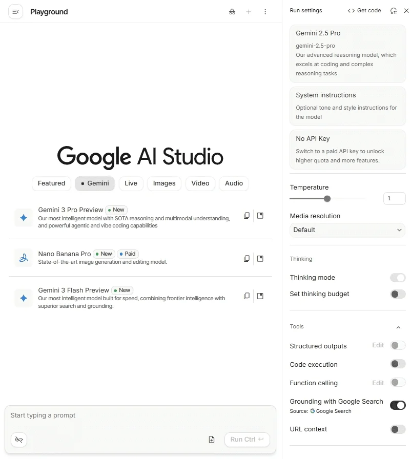The height and width of the screenshot is (459, 411).
Task: Enable Code execution toggle
Action: (x=398, y=364)
